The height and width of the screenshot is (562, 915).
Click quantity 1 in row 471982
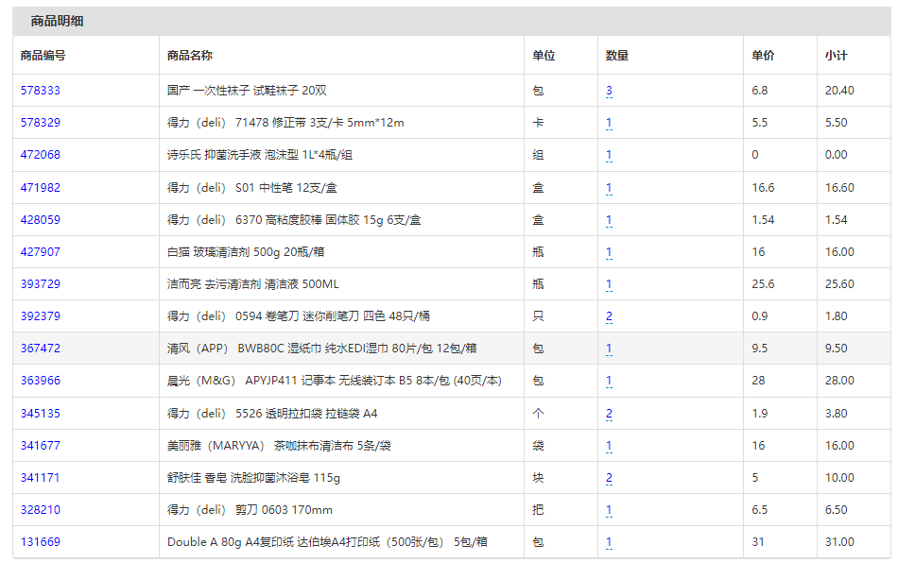pos(609,188)
